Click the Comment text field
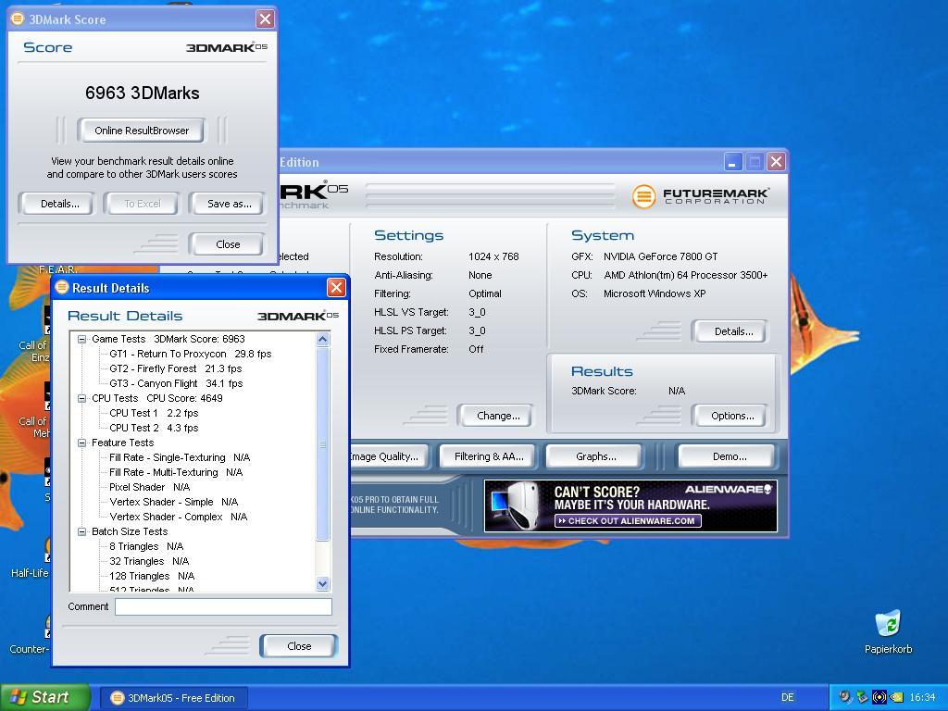948x711 pixels. 223,606
